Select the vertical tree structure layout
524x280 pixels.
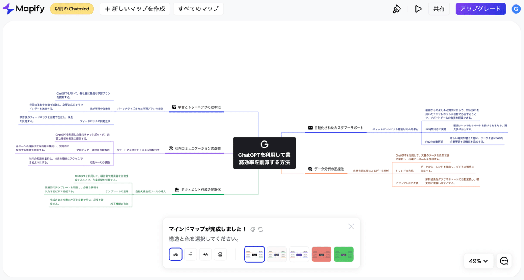[220, 254]
